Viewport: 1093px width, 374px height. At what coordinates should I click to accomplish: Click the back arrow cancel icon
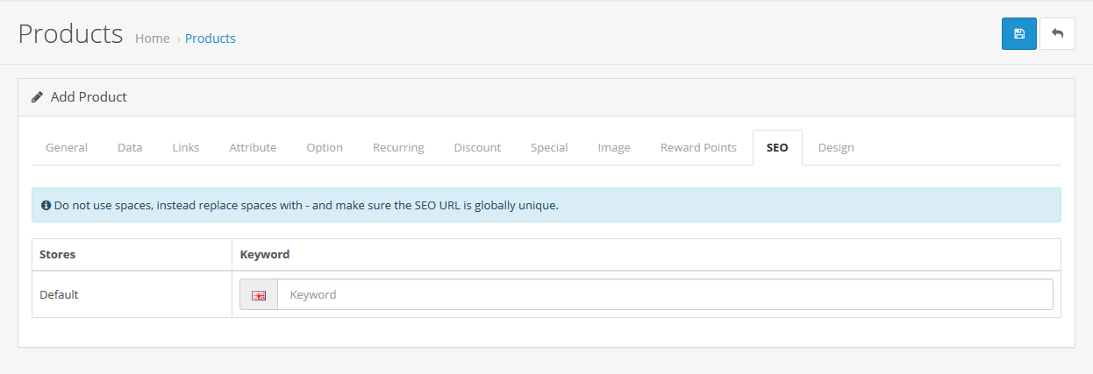(x=1057, y=33)
